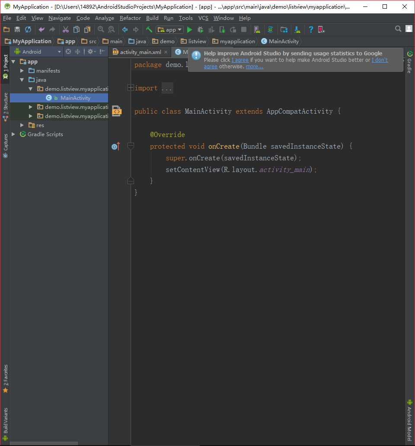Viewport: 415px width, 446px height.
Task: Toggle the 7: Structure tool window
Action: click(5, 107)
